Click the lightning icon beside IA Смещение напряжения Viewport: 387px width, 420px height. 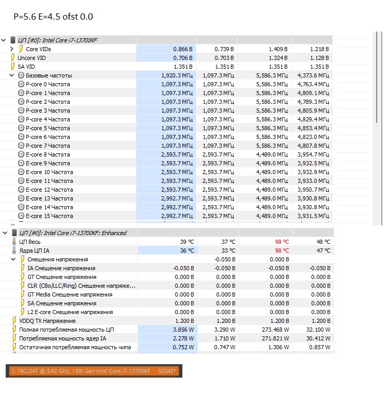[23, 268]
